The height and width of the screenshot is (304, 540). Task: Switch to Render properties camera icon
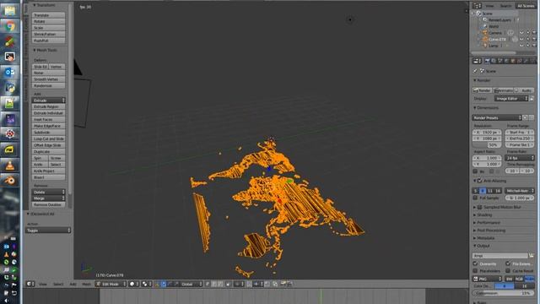[x=487, y=61]
